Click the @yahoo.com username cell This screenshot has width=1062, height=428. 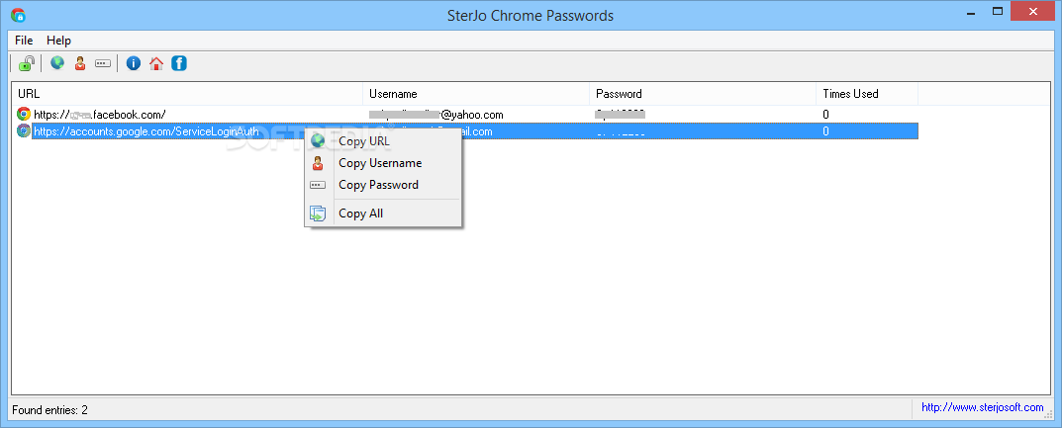coord(436,115)
